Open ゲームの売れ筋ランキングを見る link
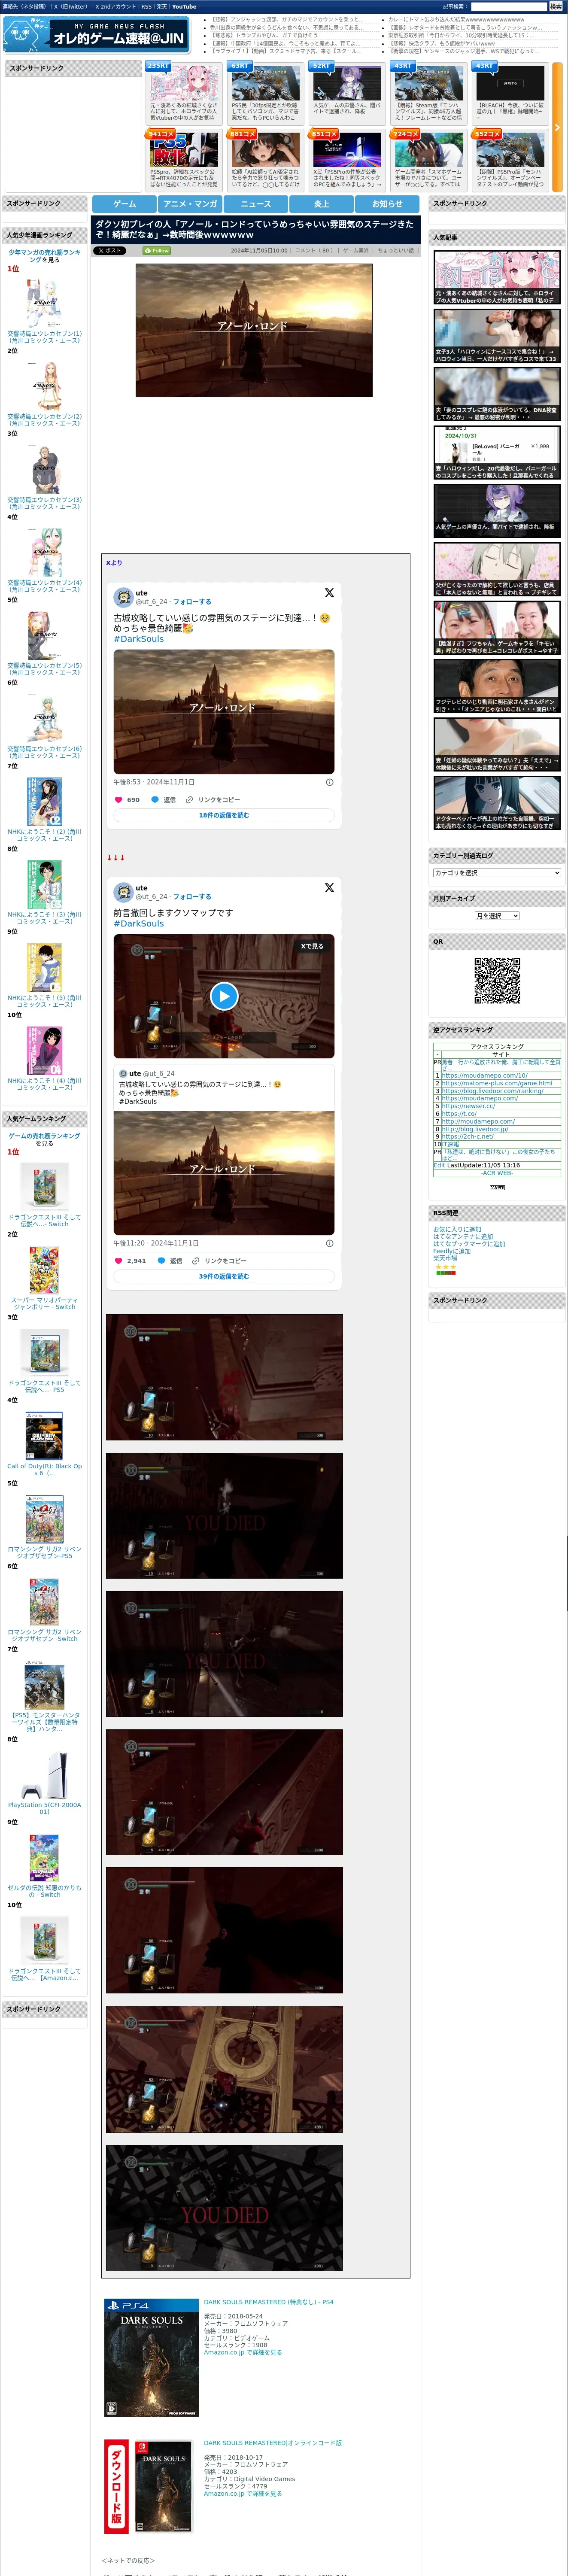Image resolution: width=568 pixels, height=2576 pixels. click(44, 1140)
